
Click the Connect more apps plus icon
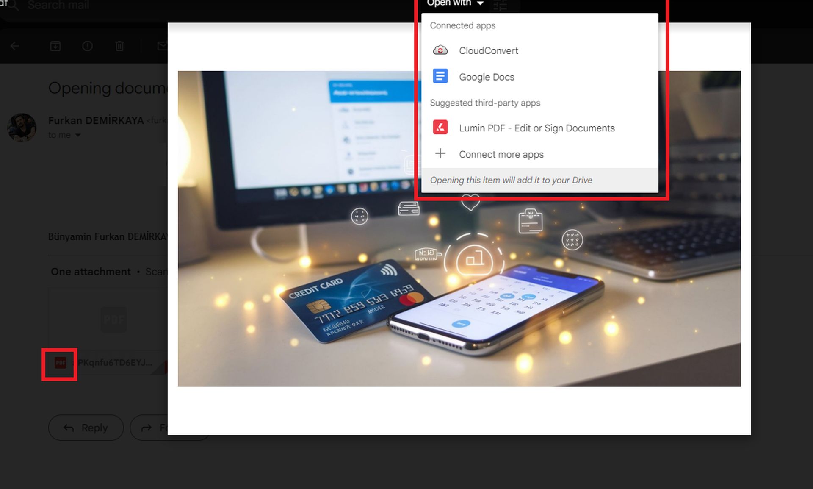tap(440, 153)
